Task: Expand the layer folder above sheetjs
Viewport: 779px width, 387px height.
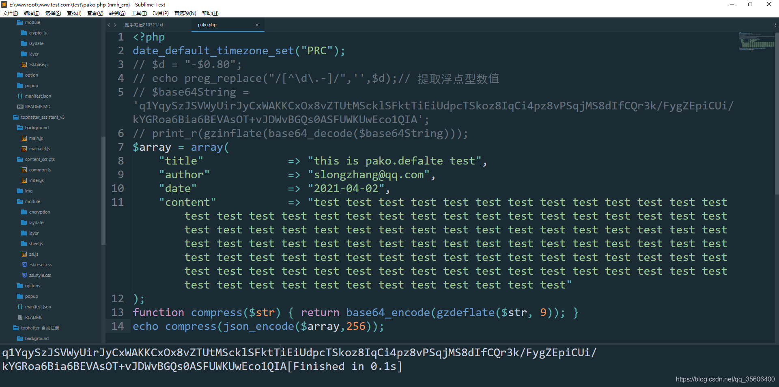Action: tap(34, 233)
